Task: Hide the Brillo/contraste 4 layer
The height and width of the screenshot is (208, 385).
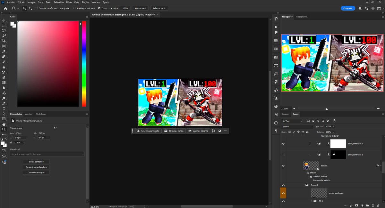Action: pos(283,144)
